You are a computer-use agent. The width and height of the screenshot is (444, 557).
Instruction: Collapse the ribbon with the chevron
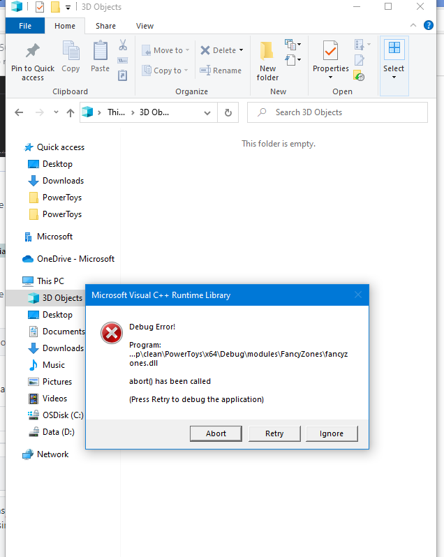[413, 25]
